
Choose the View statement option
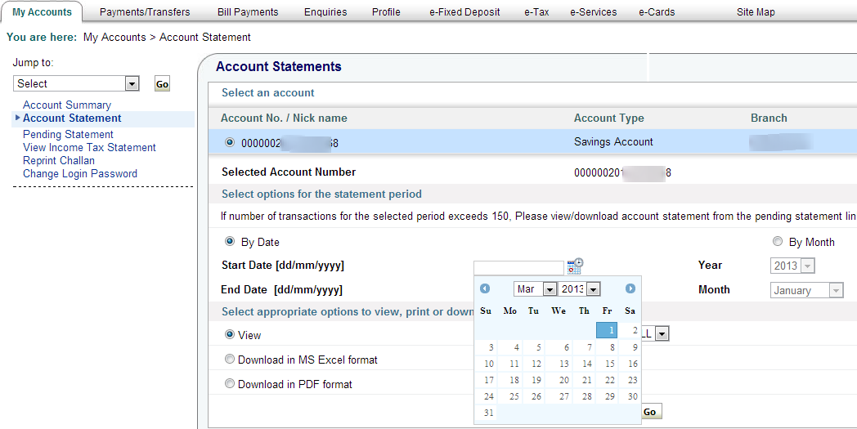click(x=230, y=334)
